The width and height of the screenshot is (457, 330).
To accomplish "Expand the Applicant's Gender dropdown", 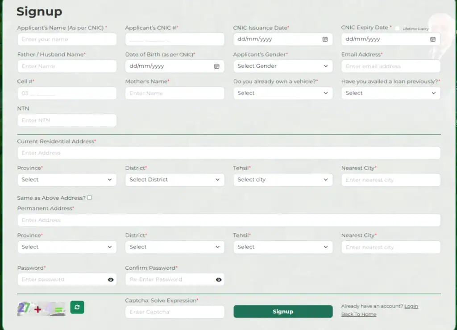I will [283, 66].
